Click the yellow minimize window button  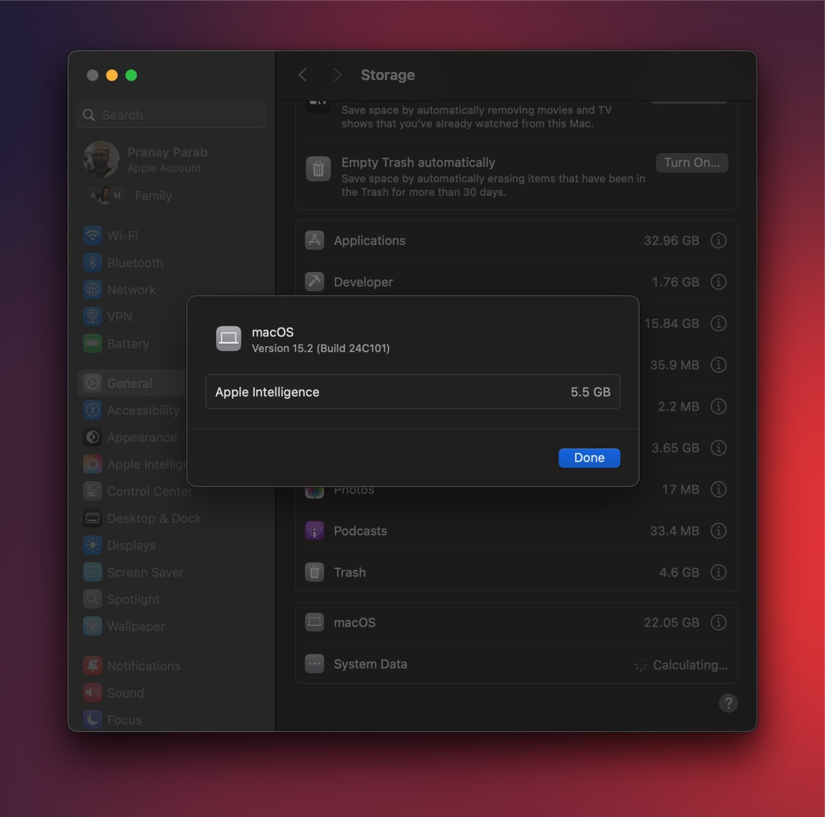(112, 75)
